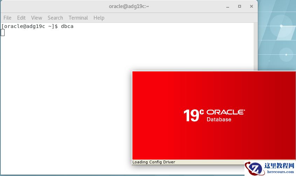Click the Loading Config Driver status text

click(x=154, y=162)
